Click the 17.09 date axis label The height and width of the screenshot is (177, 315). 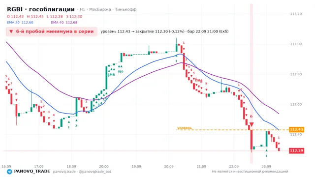tap(39, 167)
